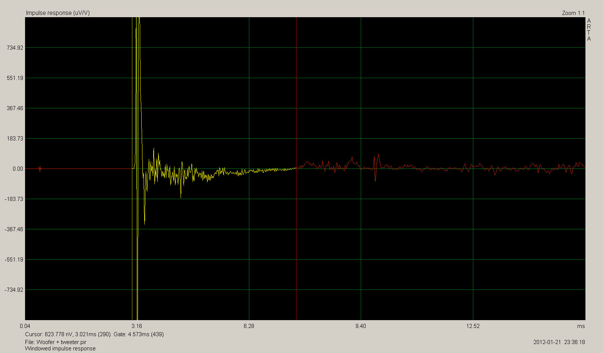Click the Cursor and Gate readout line

[94, 334]
